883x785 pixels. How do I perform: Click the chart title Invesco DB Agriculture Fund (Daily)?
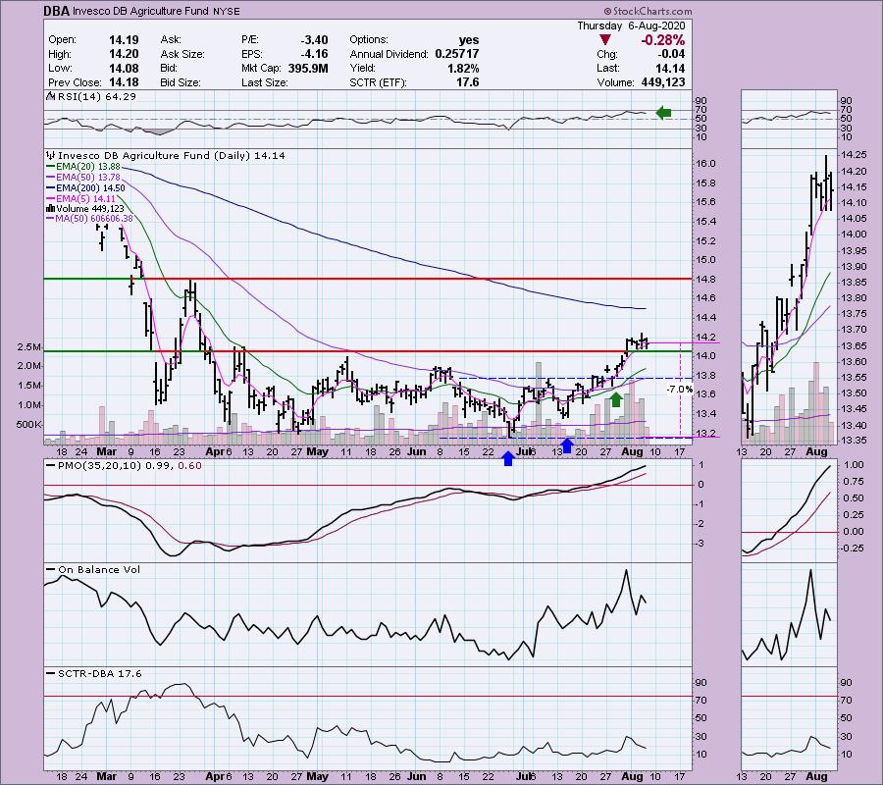[x=154, y=155]
